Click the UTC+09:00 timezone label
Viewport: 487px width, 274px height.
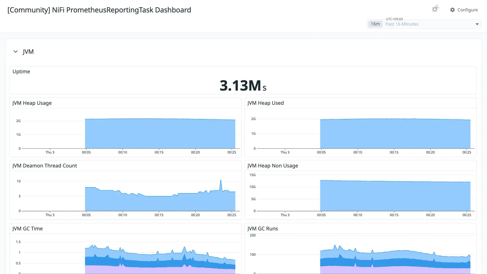tap(394, 19)
